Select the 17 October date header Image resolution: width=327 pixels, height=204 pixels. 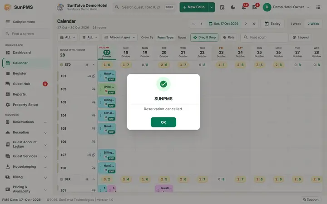[107, 53]
